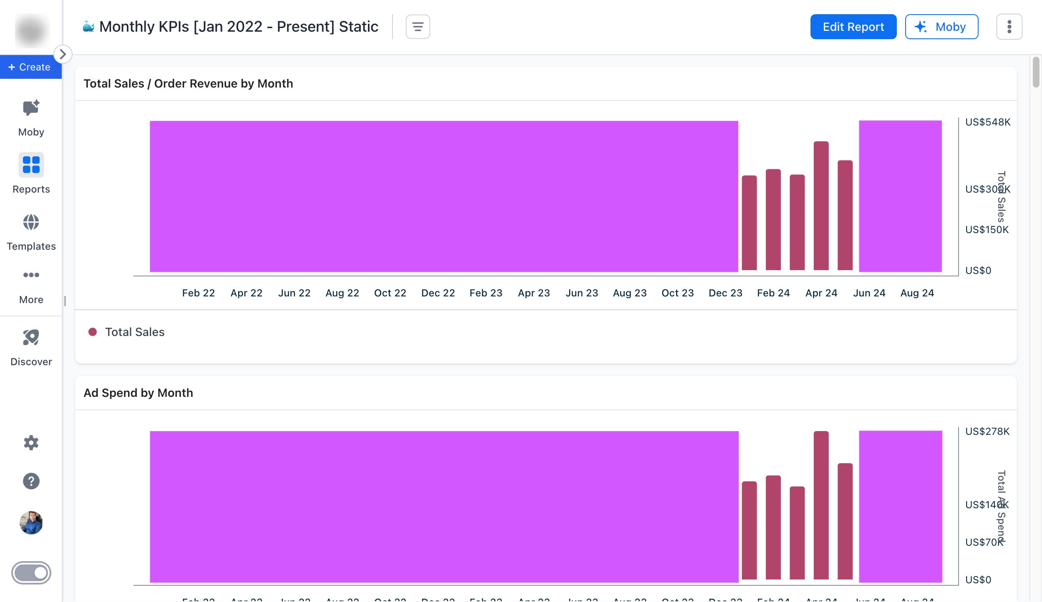The image size is (1042, 602).
Task: Open the Reports grid icon
Action: click(31, 165)
